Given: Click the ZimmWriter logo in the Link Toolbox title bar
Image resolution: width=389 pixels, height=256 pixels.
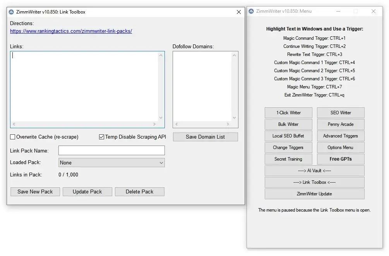Looking at the screenshot, I should (x=12, y=12).
